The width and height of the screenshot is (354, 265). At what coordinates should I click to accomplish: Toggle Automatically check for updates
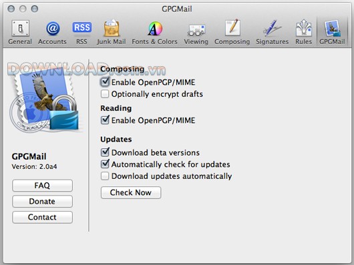pos(105,164)
